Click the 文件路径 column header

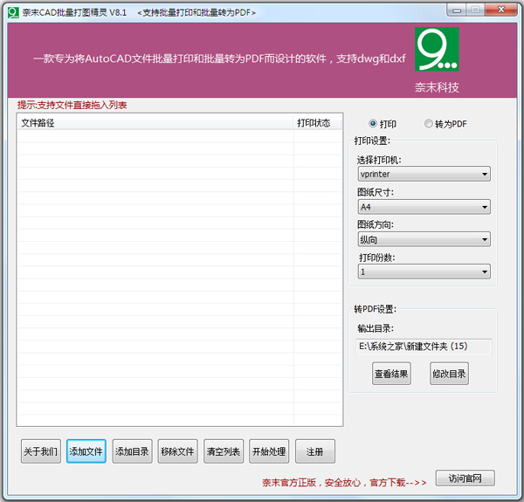coord(155,123)
